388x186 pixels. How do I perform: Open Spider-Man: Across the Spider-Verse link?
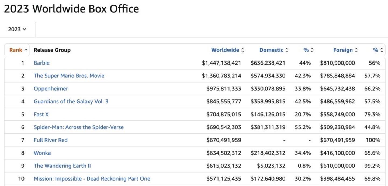(79, 127)
